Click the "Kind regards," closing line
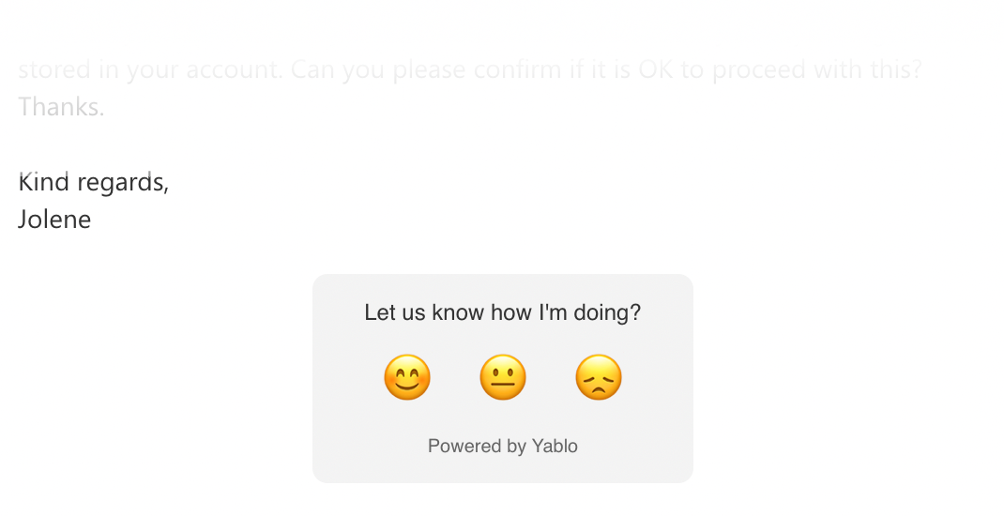Screen dimensions: 1004x516 pyautogui.click(x=94, y=183)
